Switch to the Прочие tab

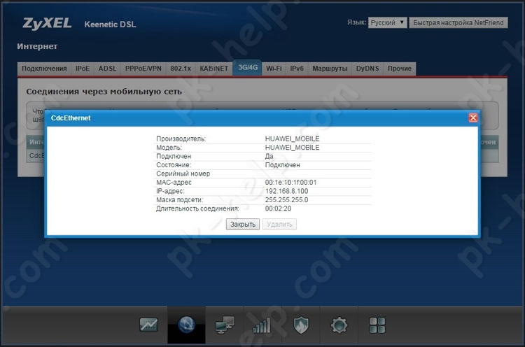[x=400, y=69]
